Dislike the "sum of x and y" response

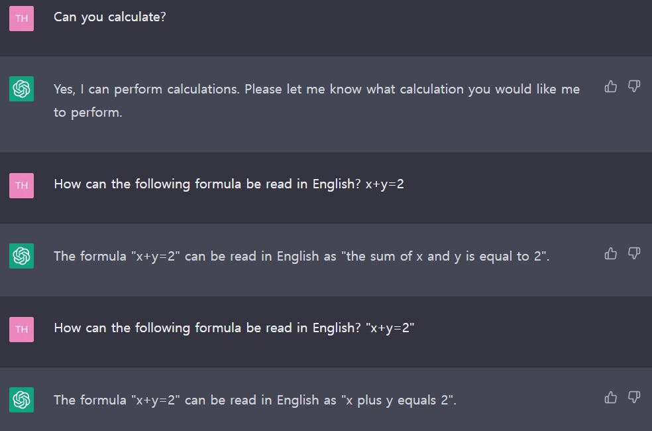coord(634,253)
